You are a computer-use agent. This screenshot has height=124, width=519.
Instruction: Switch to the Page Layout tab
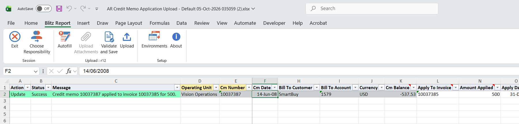[129, 23]
